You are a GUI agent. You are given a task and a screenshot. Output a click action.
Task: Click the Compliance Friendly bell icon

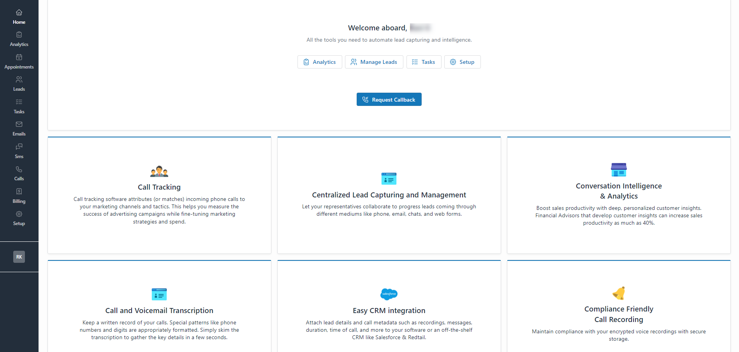(x=619, y=293)
